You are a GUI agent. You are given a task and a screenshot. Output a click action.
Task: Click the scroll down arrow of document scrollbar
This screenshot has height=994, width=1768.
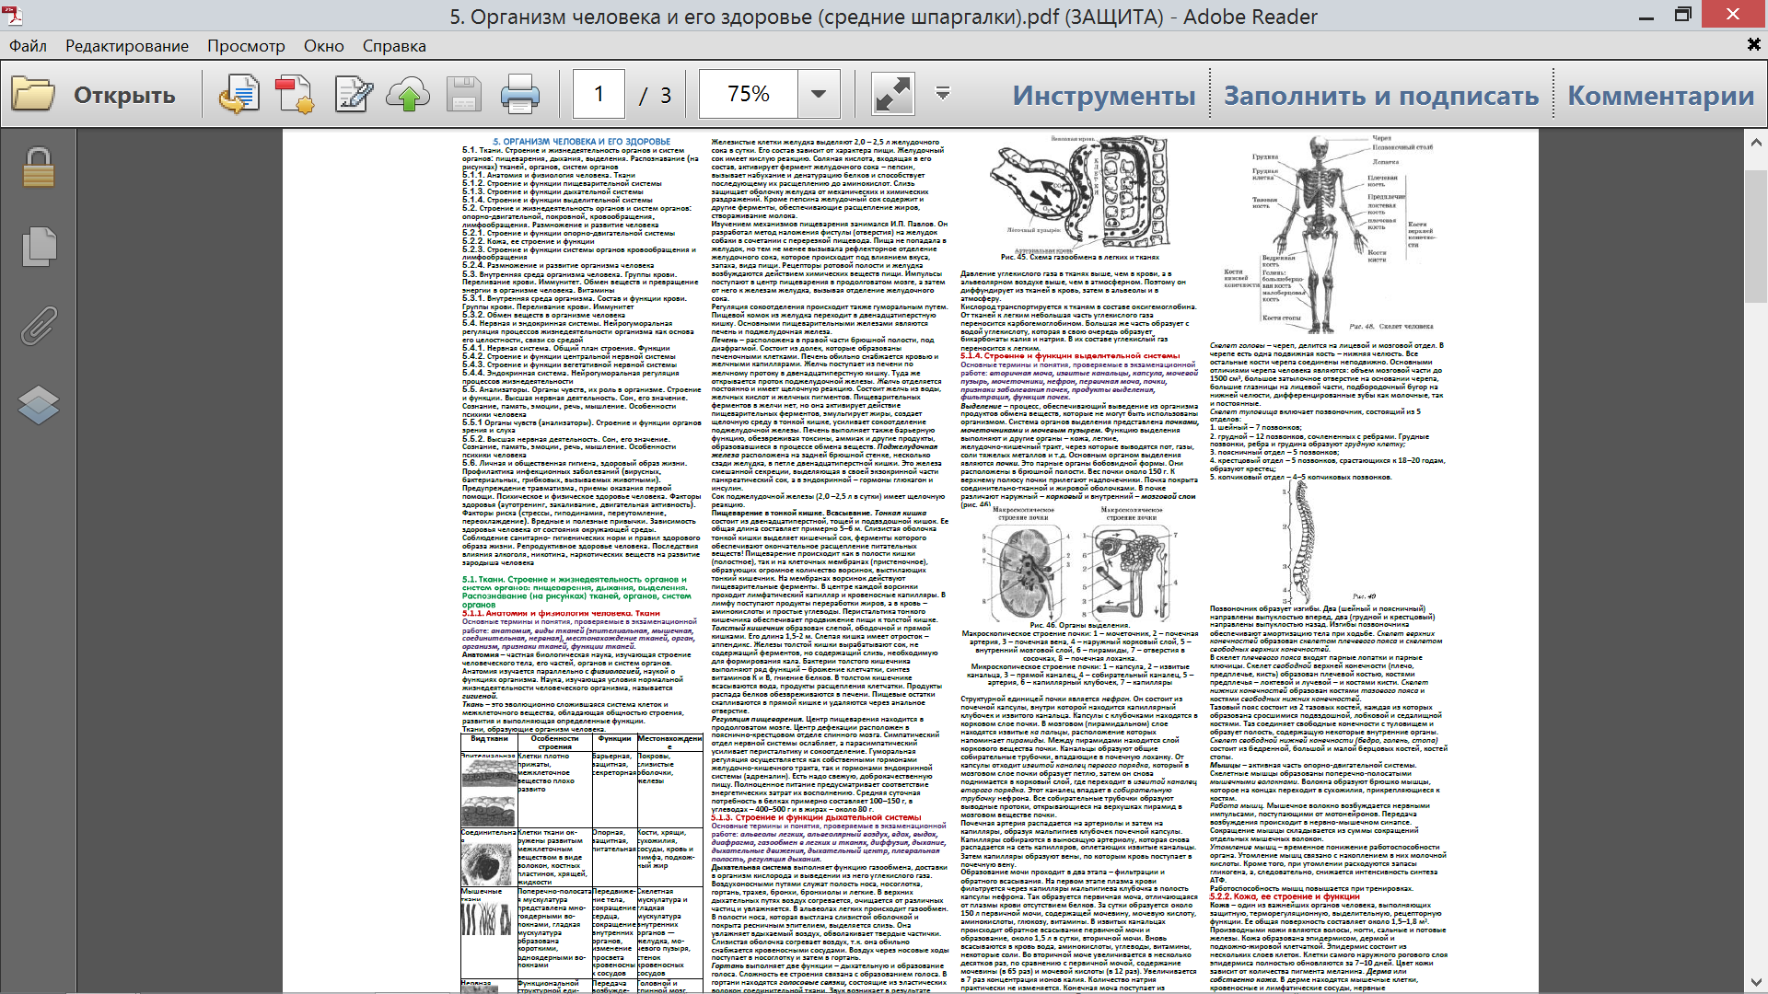1756,982
